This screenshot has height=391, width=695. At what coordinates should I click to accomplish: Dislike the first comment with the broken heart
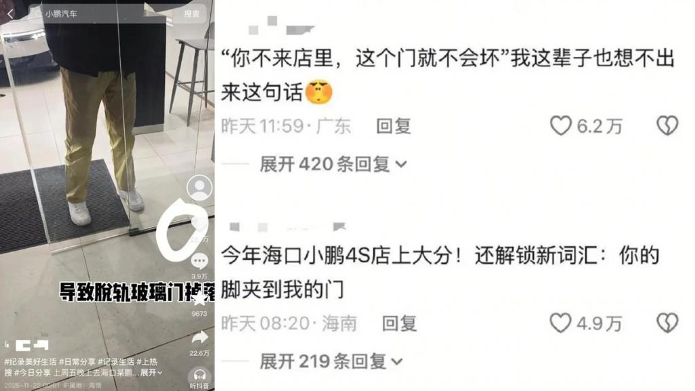[667, 125]
